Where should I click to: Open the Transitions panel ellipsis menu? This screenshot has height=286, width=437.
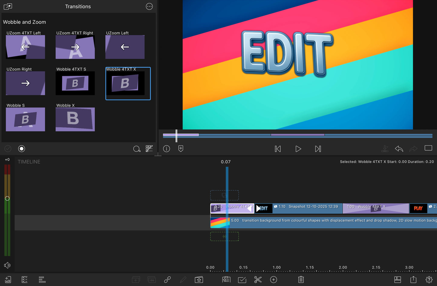(149, 6)
